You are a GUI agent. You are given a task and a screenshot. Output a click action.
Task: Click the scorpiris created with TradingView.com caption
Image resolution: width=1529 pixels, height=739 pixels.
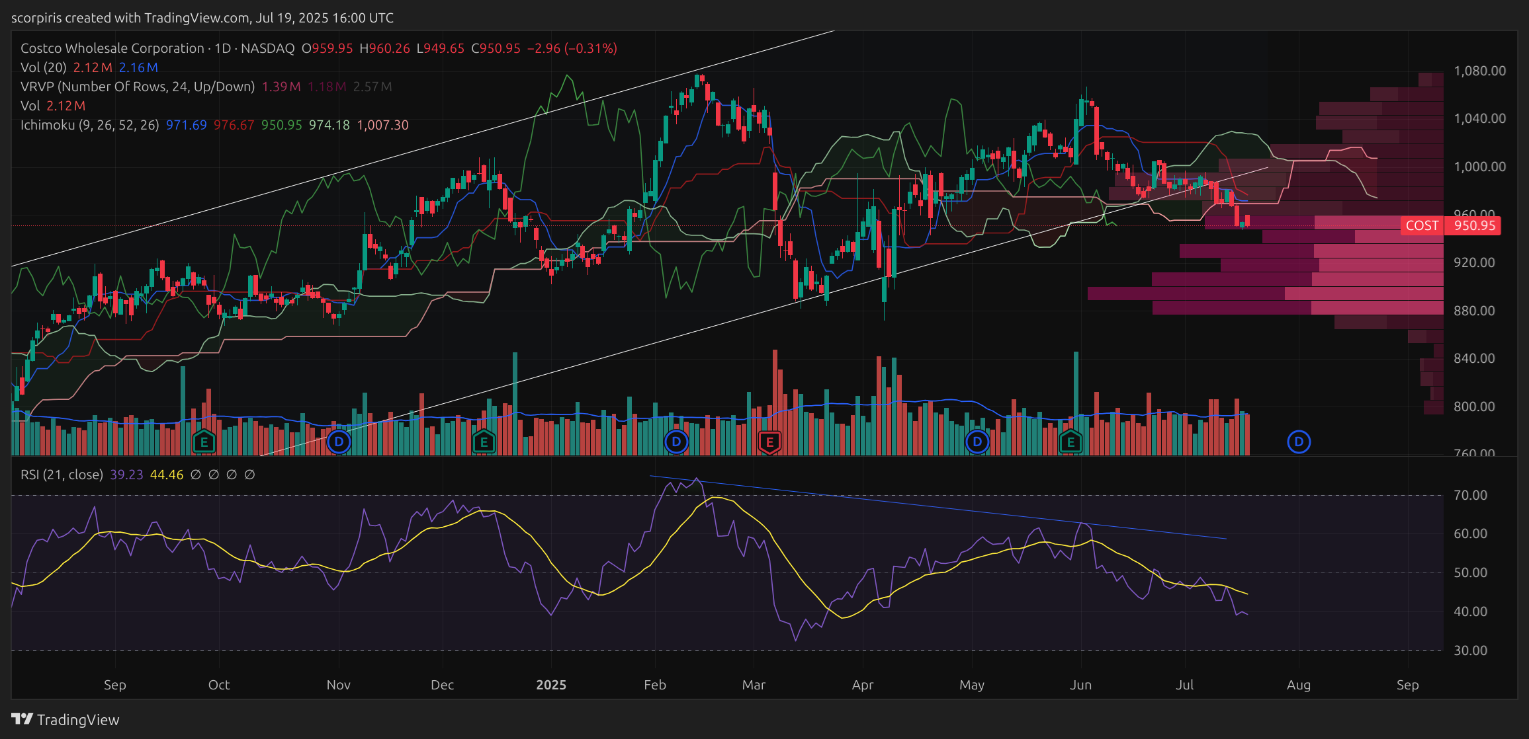click(x=202, y=18)
